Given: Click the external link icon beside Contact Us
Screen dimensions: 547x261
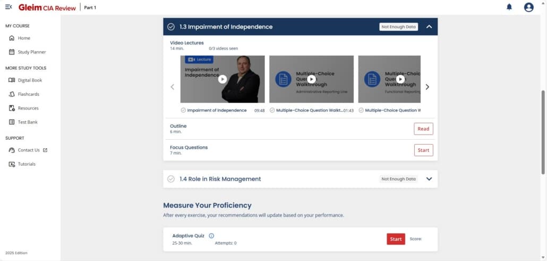Looking at the screenshot, I should [x=45, y=150].
